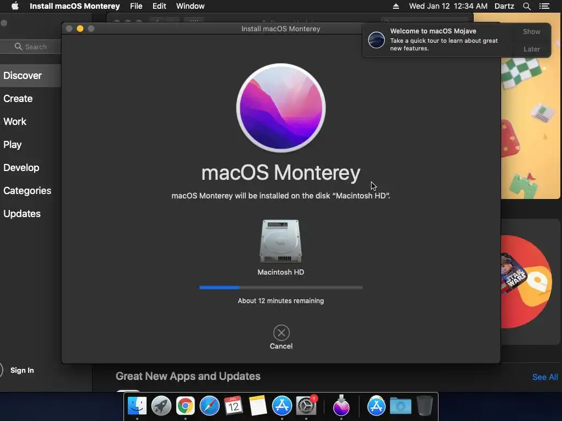This screenshot has height=421, width=562.
Task: Minimize the Install macOS Monterey window
Action: [80, 29]
